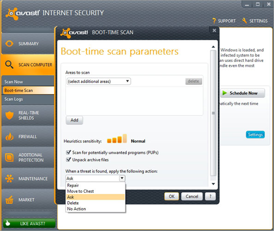Screen dimensions: 274x231
Task: Click the 'Heuristics sensitivity:' label
Action: click(x=83, y=141)
